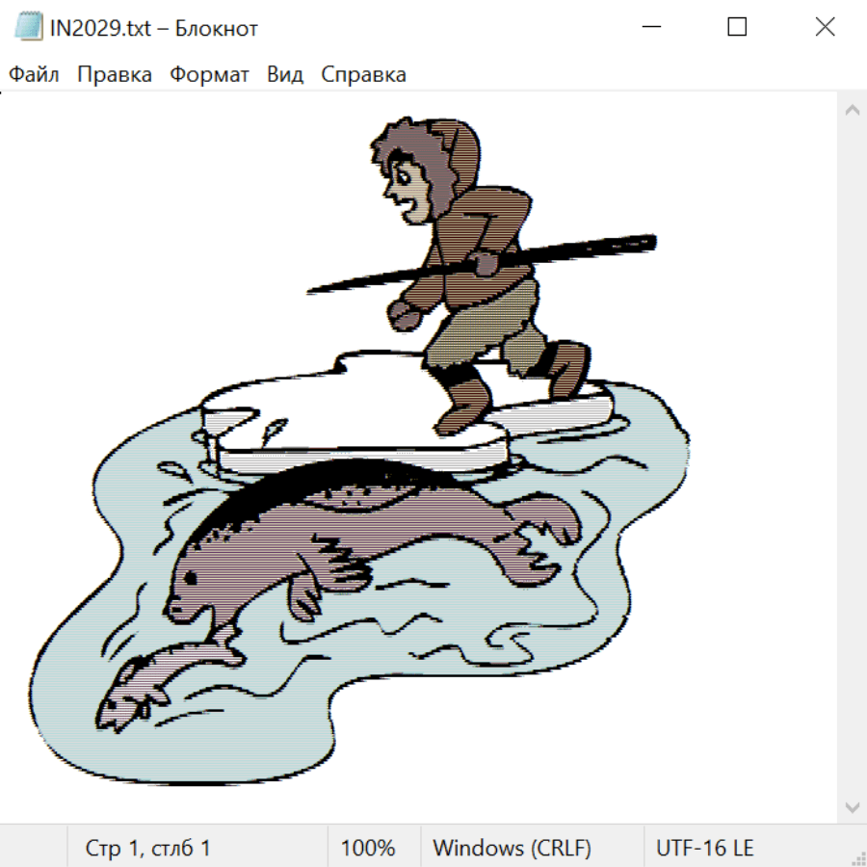Viewport: 867px width, 867px height.
Task: Click the IN2029.txt window title text
Action: pyautogui.click(x=154, y=28)
